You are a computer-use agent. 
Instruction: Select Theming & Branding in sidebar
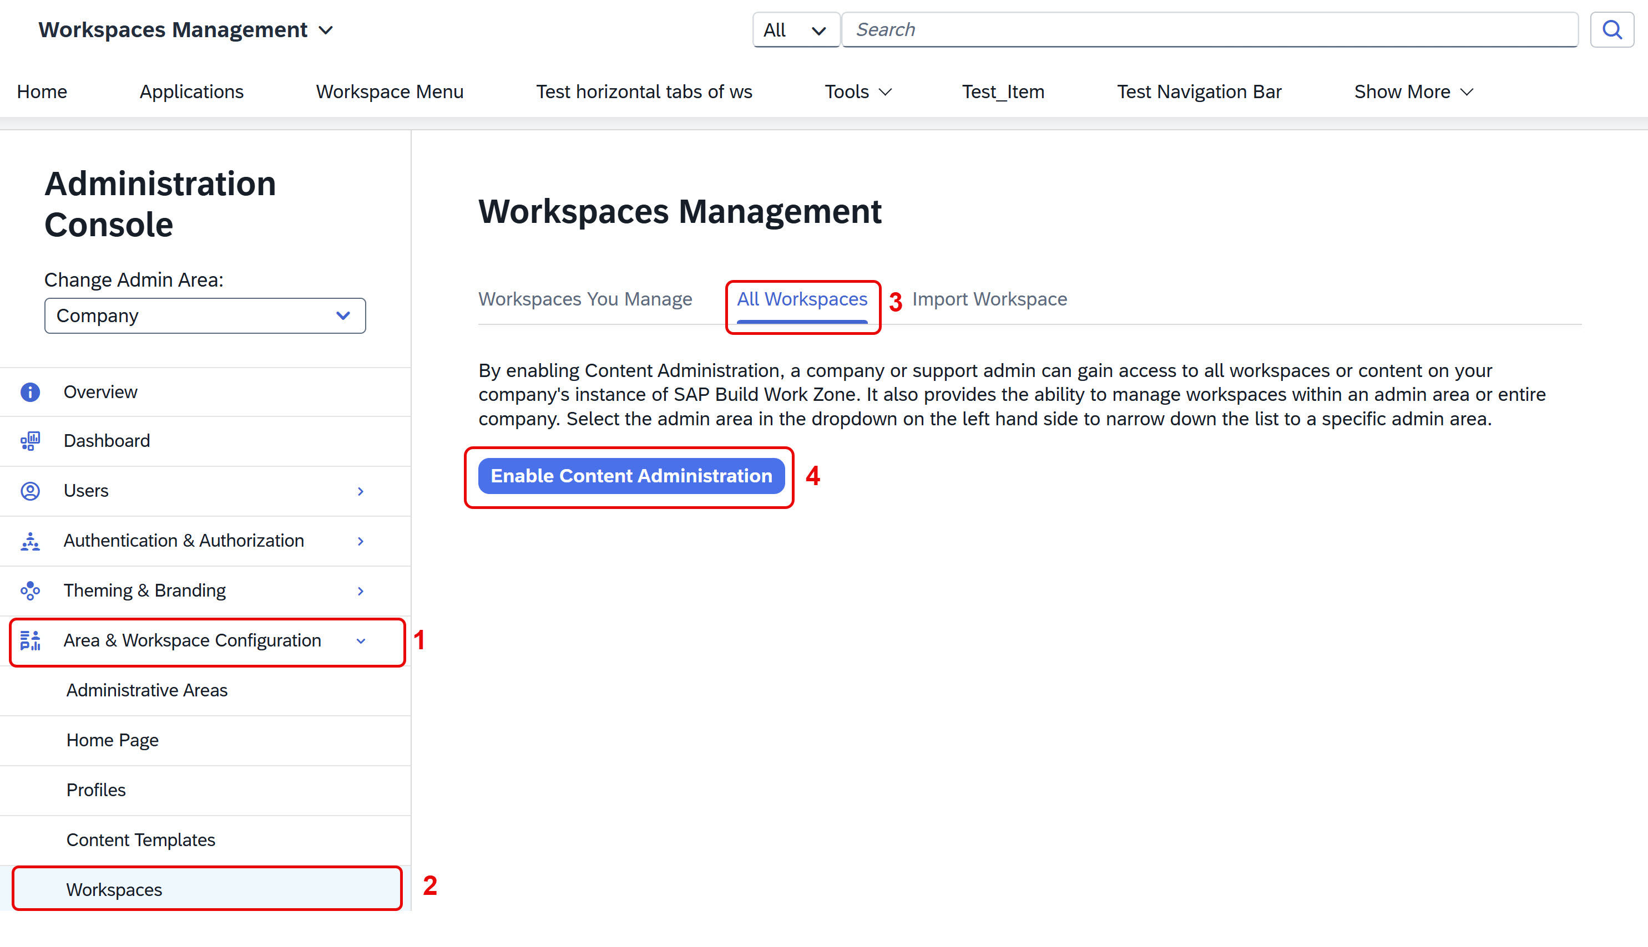pyautogui.click(x=205, y=590)
